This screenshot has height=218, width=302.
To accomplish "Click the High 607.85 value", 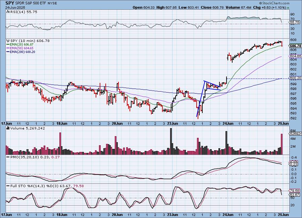I will (166, 7).
